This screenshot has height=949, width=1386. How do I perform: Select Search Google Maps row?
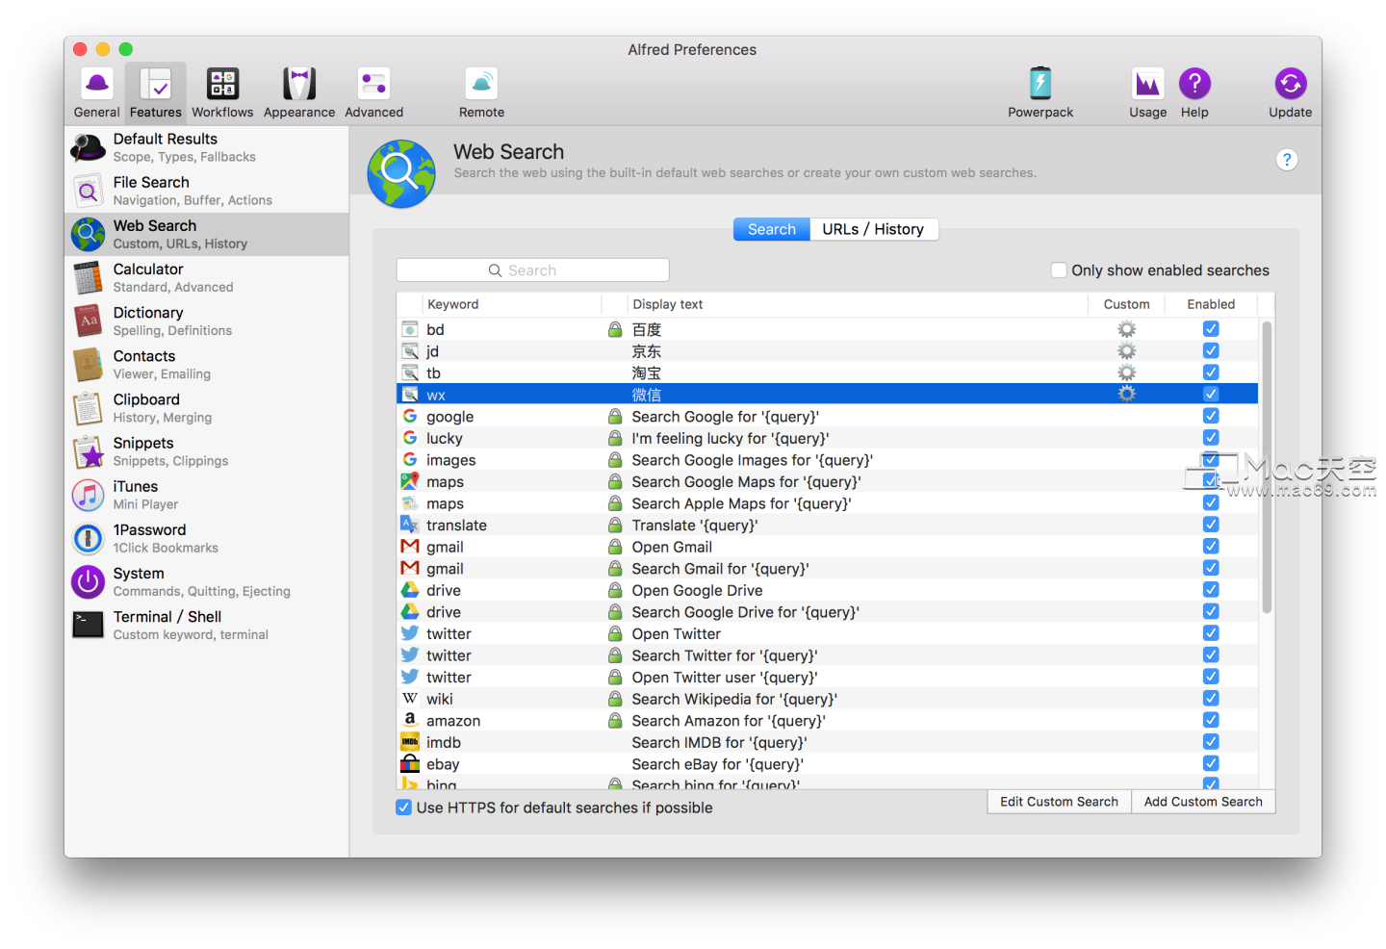point(827,481)
